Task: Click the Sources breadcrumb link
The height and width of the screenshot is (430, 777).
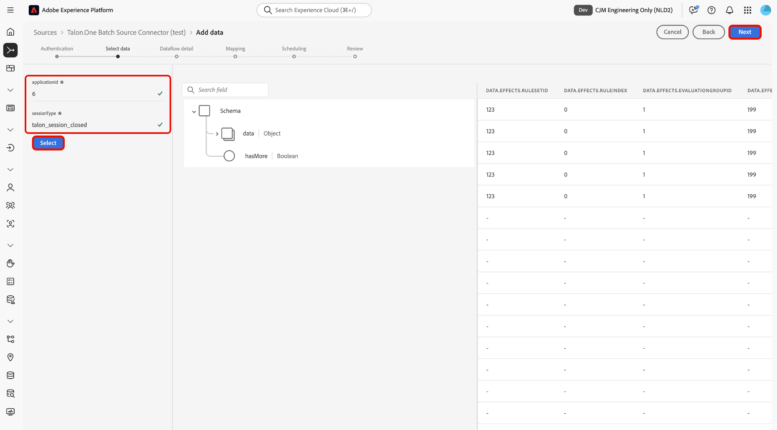Action: [45, 32]
